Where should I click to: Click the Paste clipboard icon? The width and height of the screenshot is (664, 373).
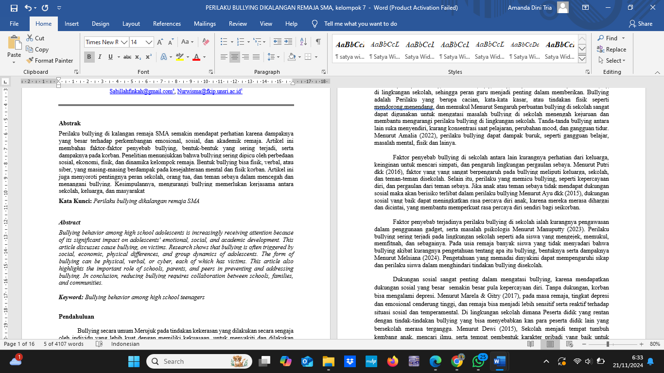(x=14, y=43)
